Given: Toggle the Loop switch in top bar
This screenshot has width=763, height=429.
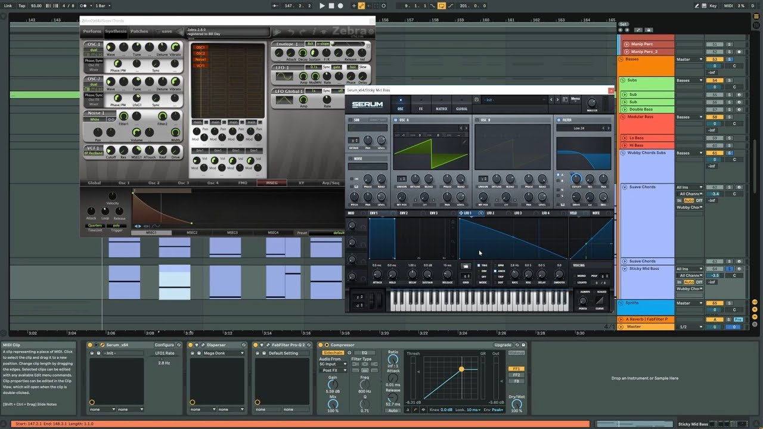Looking at the screenshot, I should coord(441,5).
